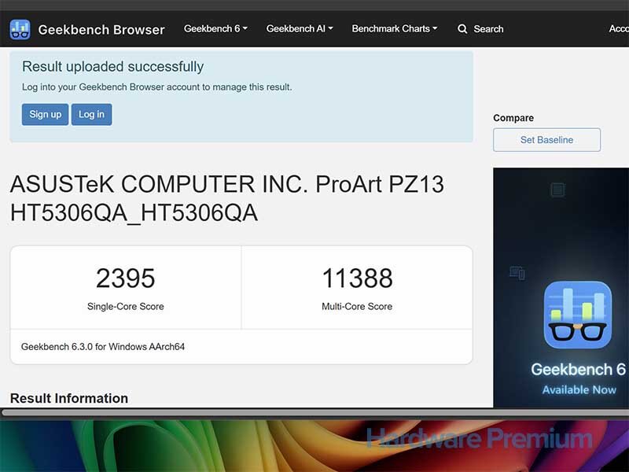Viewport: 629px width, 472px height.
Task: Click the Geekbench 6 Available Now ad text
Action: point(579,378)
